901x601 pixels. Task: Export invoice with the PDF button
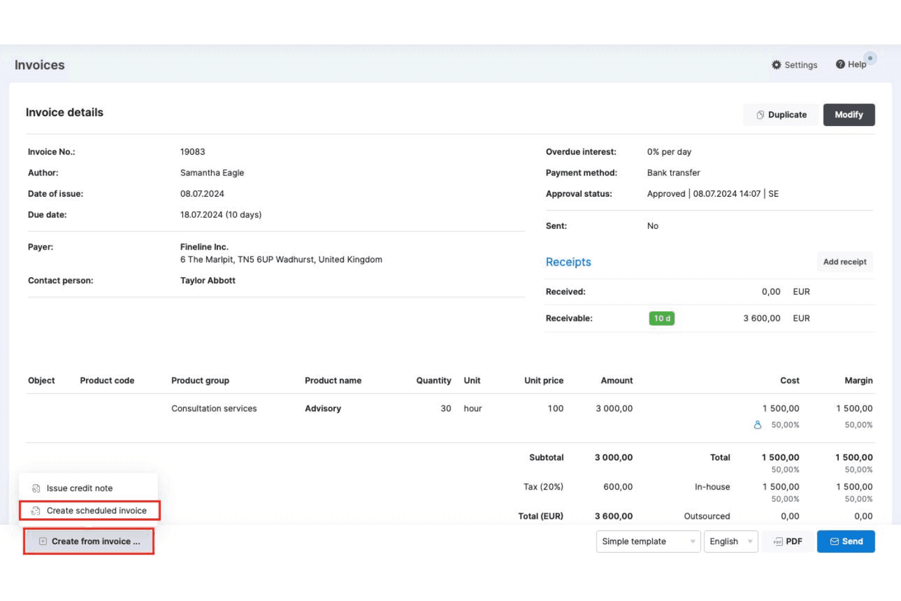pos(787,541)
